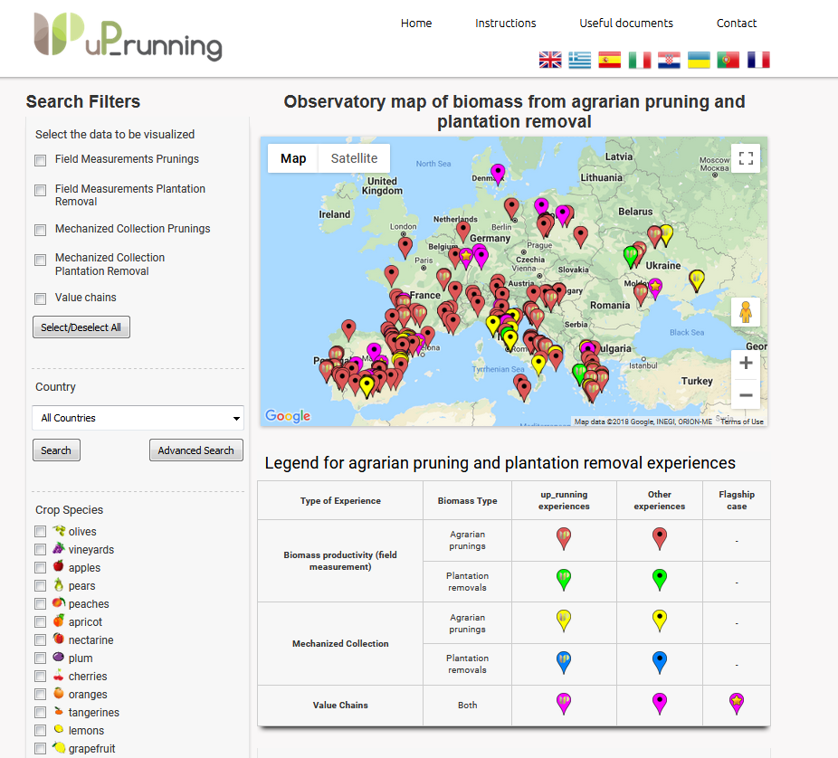
Task: Open Useful documents menu item
Action: coord(626,23)
